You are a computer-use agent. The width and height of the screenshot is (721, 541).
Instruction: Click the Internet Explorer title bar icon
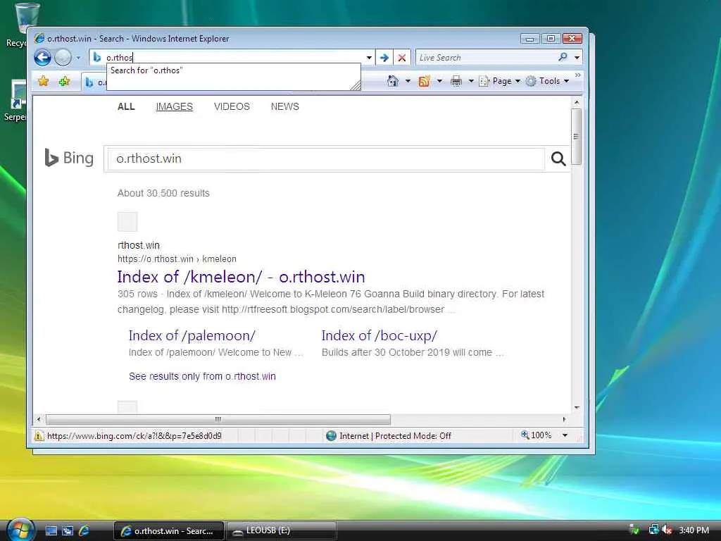point(39,38)
